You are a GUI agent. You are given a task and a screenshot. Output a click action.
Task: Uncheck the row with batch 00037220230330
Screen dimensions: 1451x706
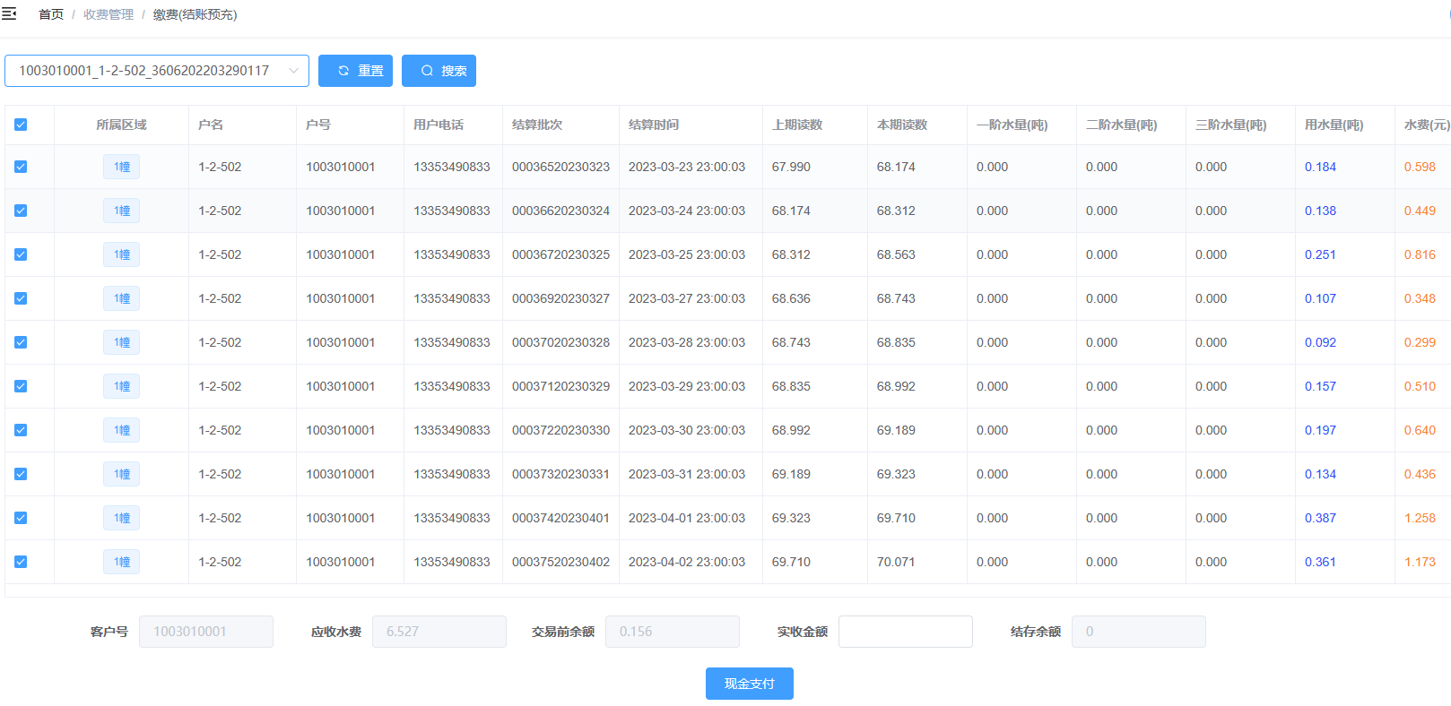tap(21, 430)
